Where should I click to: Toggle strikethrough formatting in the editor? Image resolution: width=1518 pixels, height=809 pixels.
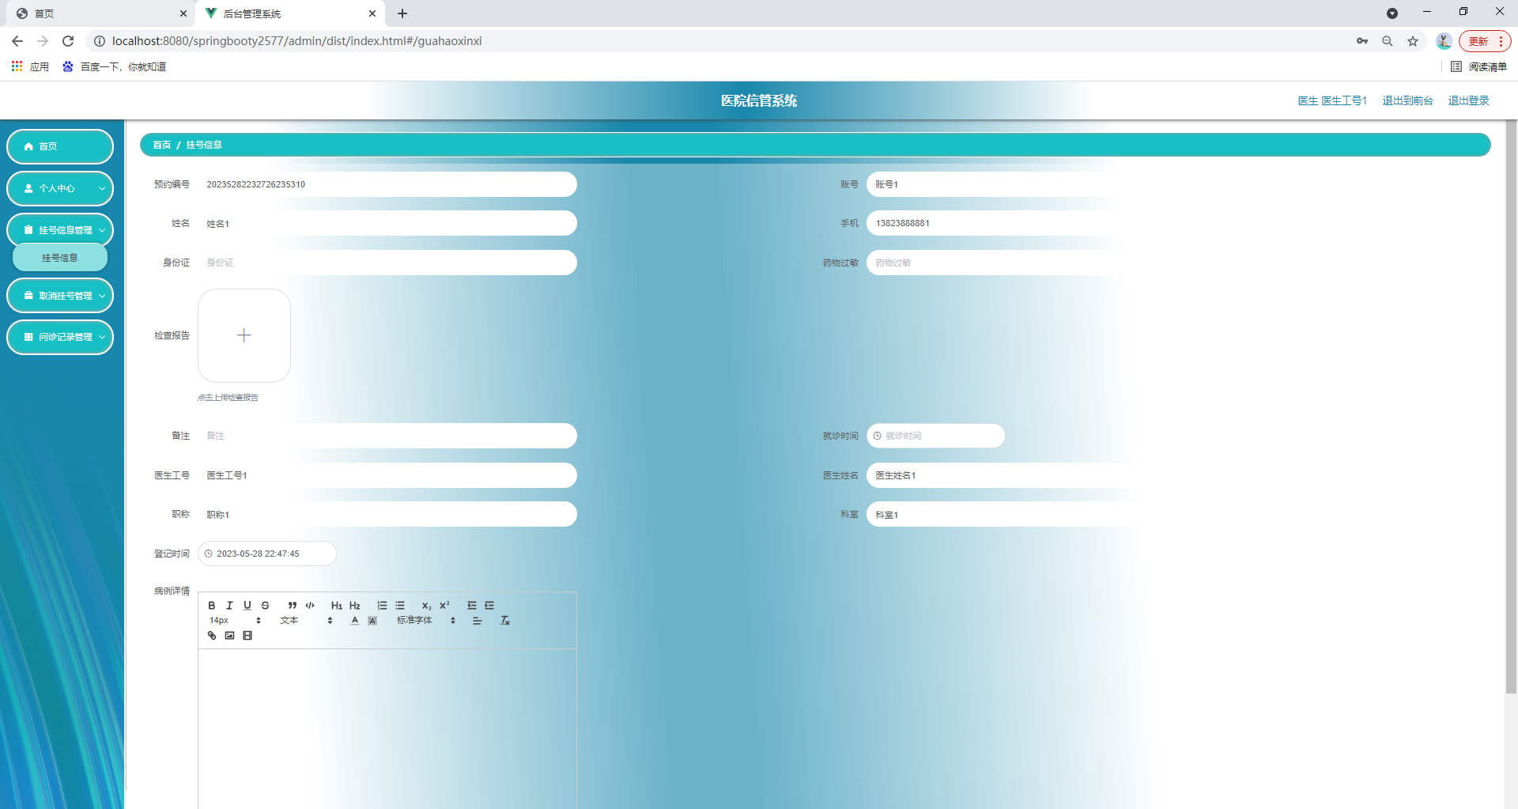pyautogui.click(x=266, y=606)
